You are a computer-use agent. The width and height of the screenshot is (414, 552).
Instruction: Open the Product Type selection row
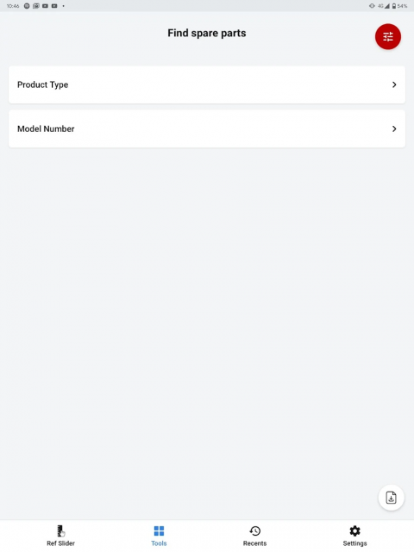pyautogui.click(x=207, y=85)
